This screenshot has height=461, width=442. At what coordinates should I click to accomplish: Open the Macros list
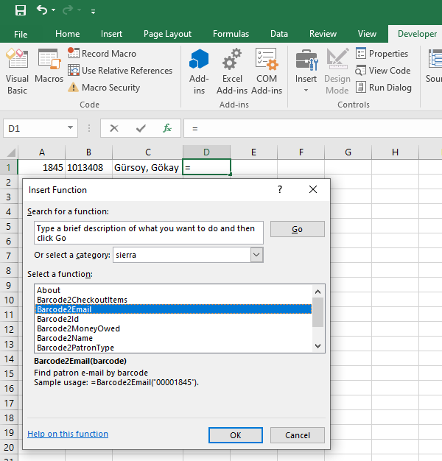point(49,66)
